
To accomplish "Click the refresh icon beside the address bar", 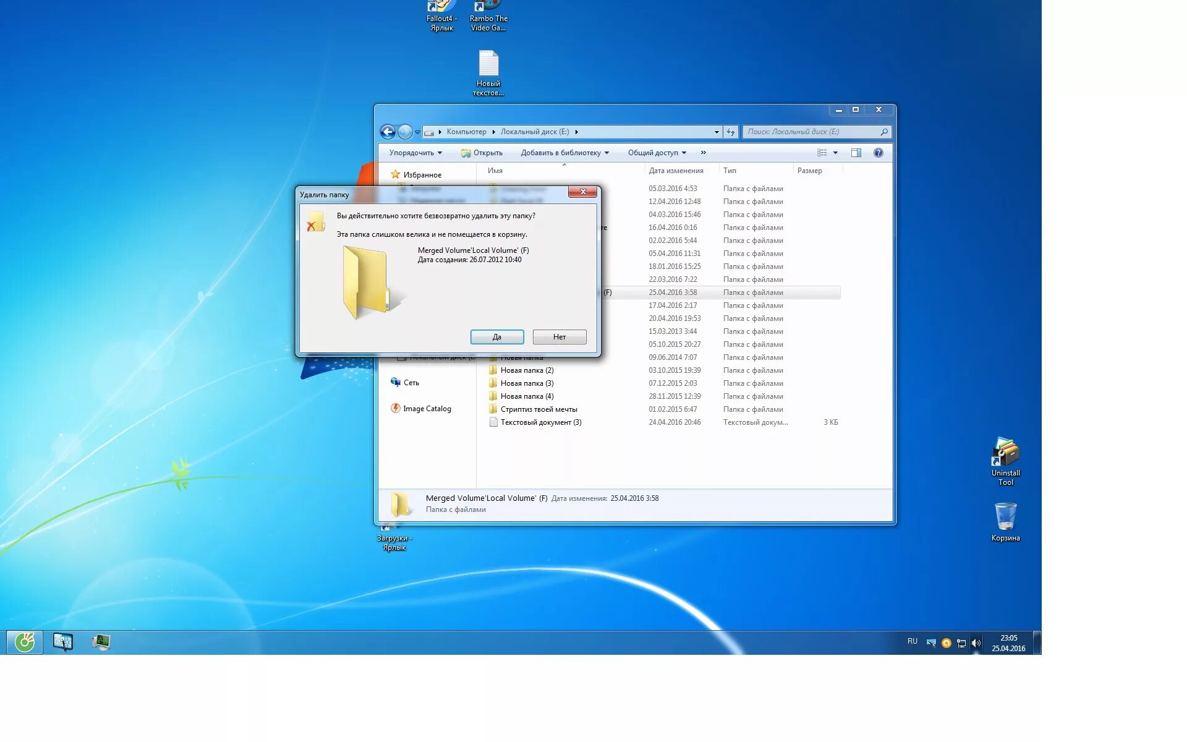I will [x=731, y=132].
